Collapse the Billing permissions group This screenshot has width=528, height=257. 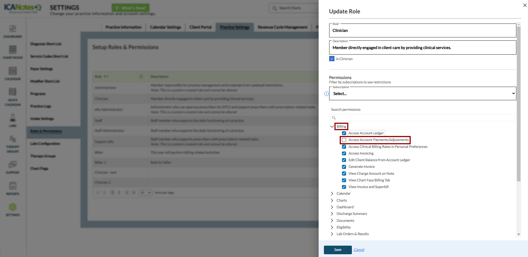click(x=332, y=127)
